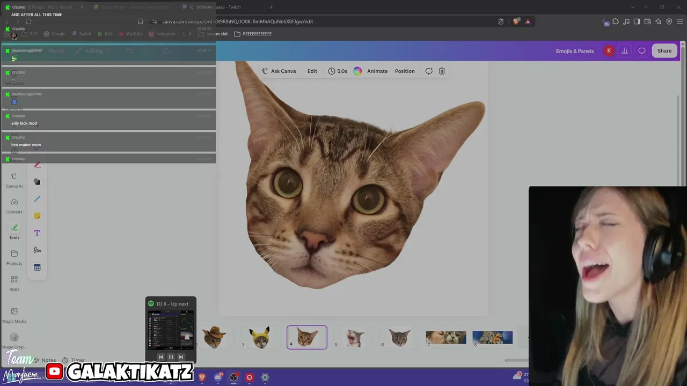687x386 pixels.
Task: Open the gear app in taskbar
Action: pos(265,377)
